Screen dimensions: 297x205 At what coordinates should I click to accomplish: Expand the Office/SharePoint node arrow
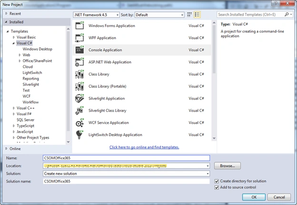coord(20,61)
